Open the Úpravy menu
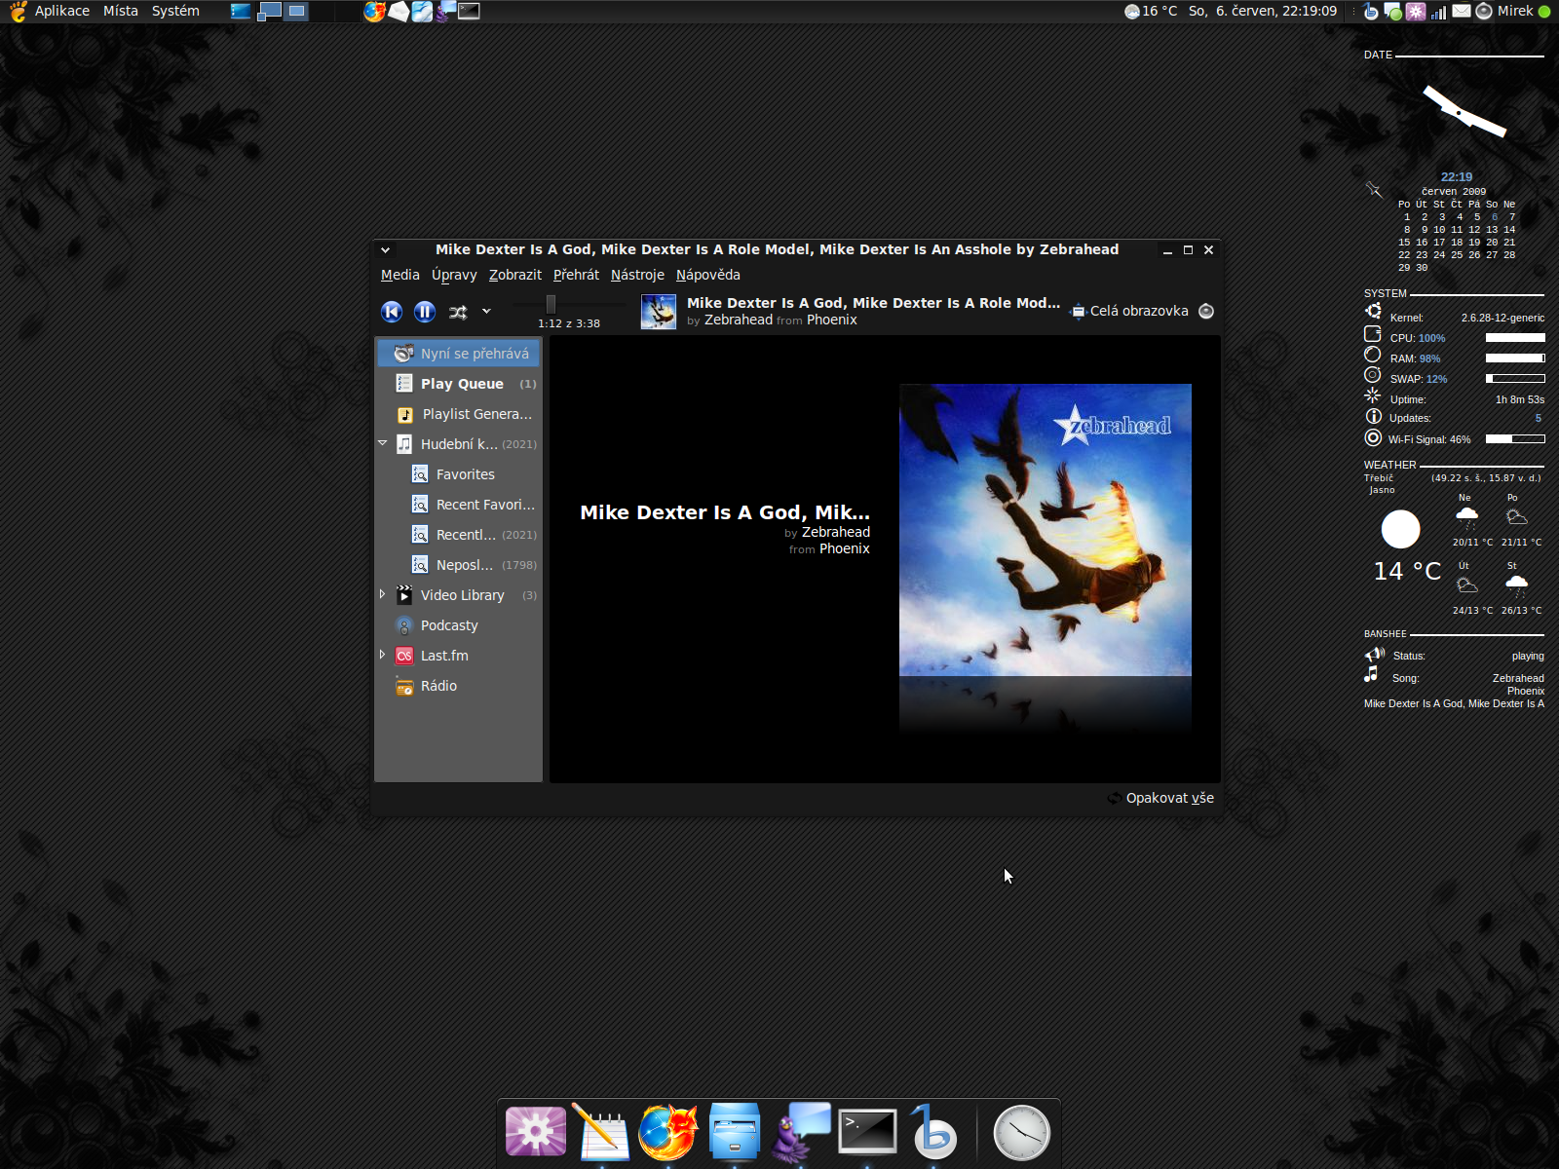 coord(454,275)
